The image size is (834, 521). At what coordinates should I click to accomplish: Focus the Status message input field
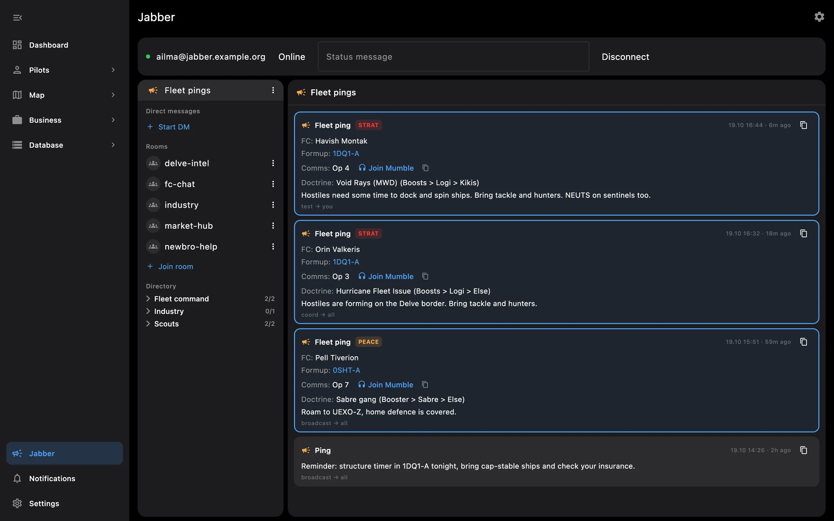453,57
